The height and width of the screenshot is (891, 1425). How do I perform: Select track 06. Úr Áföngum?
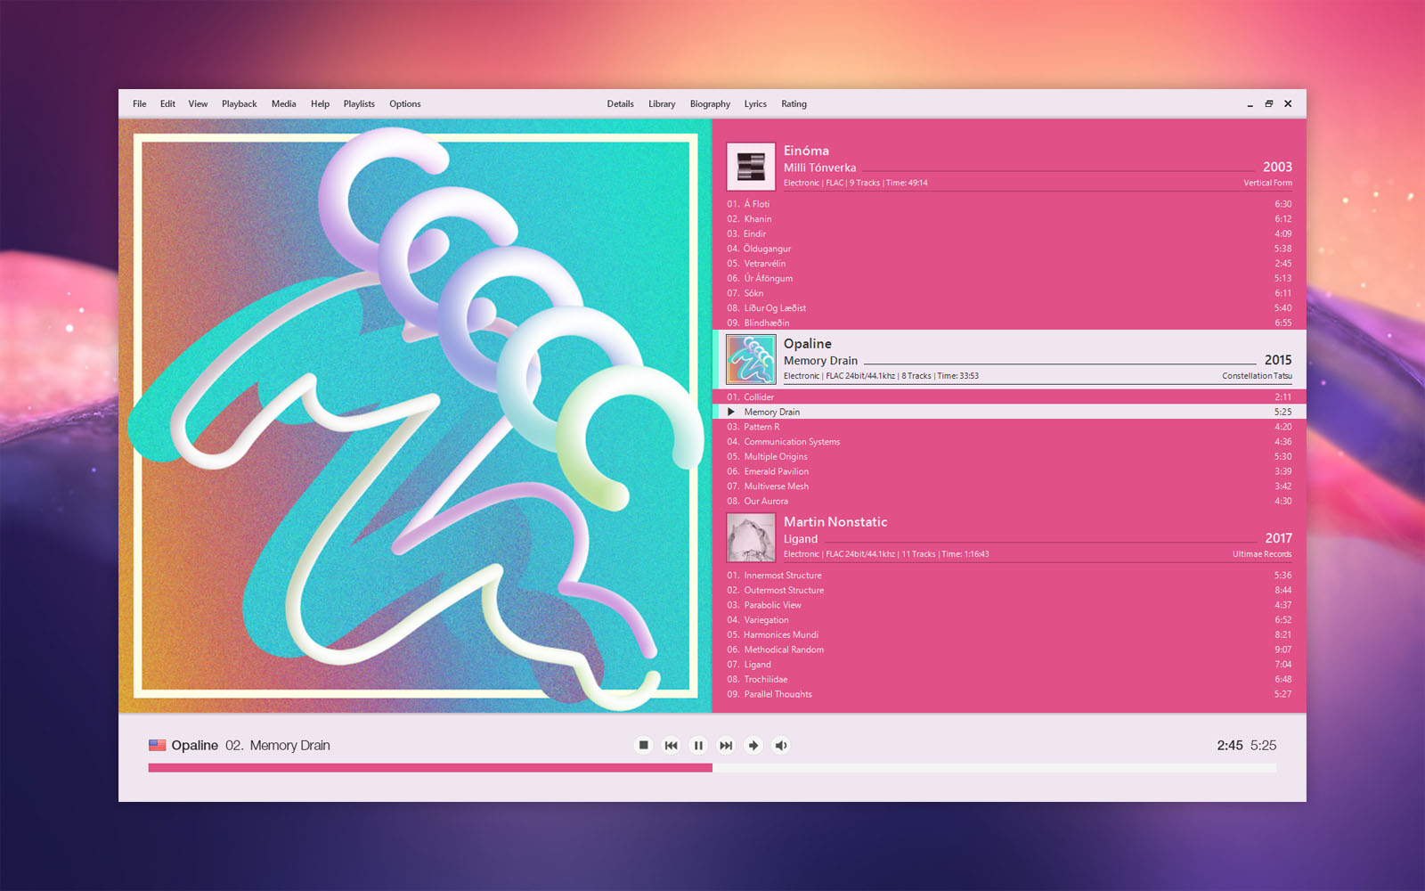1009,278
